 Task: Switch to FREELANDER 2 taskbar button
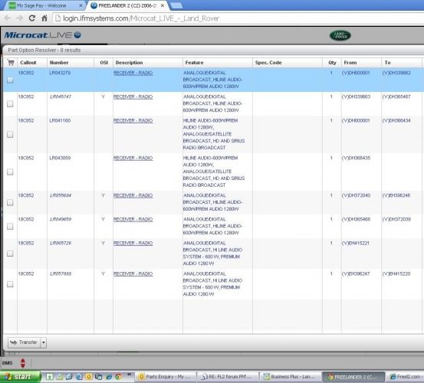tap(353, 377)
